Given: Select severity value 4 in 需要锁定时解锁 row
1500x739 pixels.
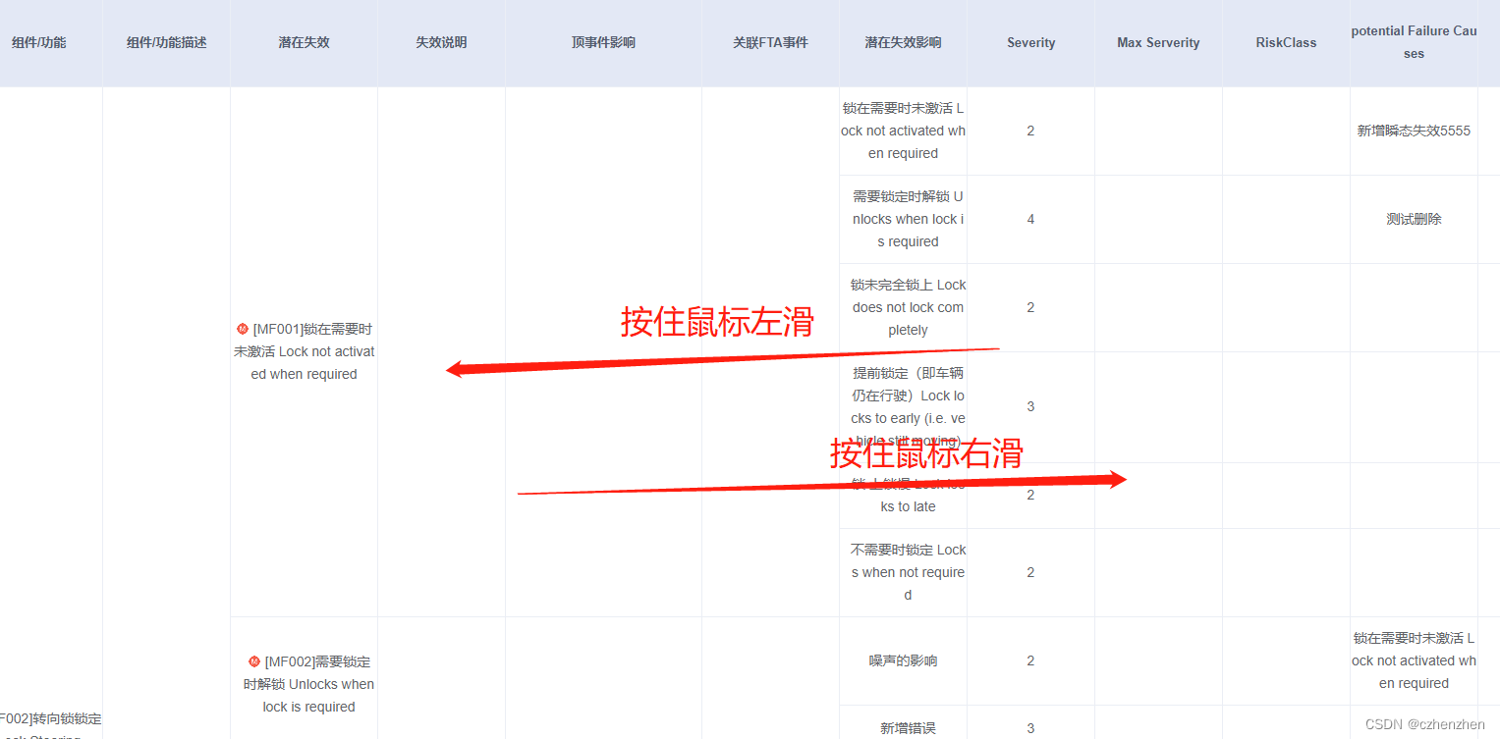Looking at the screenshot, I should coord(1030,219).
